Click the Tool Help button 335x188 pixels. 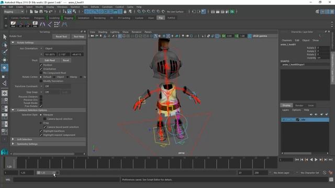(79, 37)
